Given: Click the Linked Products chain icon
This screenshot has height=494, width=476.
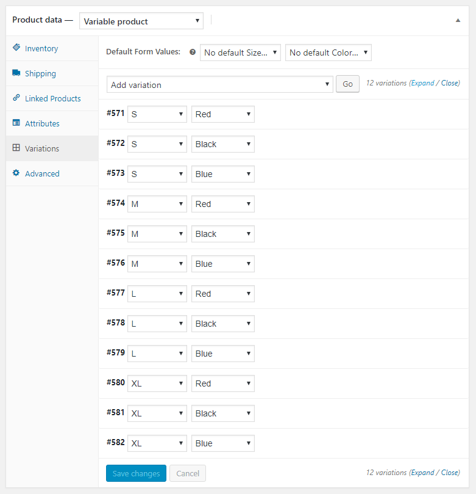Looking at the screenshot, I should (16, 98).
